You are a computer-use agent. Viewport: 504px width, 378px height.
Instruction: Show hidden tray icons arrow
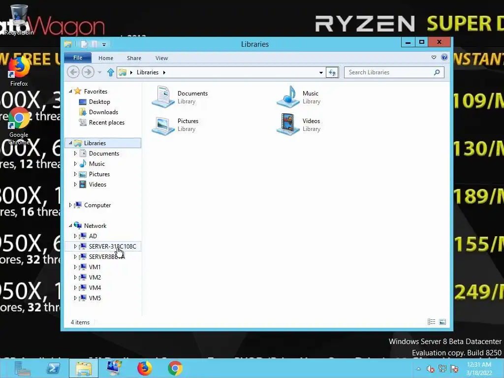418,369
